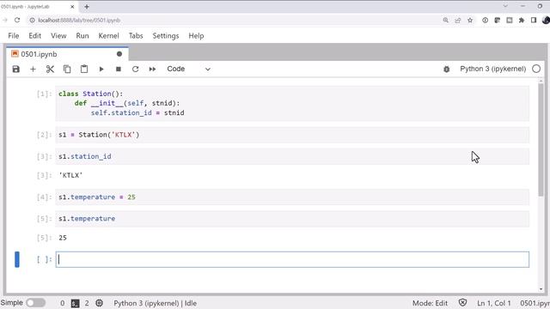Open the browser tab search chevron

pyautogui.click(x=505, y=6)
